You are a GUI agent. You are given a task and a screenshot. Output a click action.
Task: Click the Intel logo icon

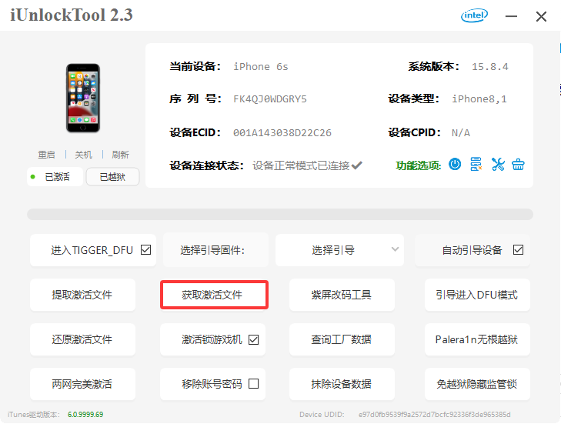pos(474,15)
